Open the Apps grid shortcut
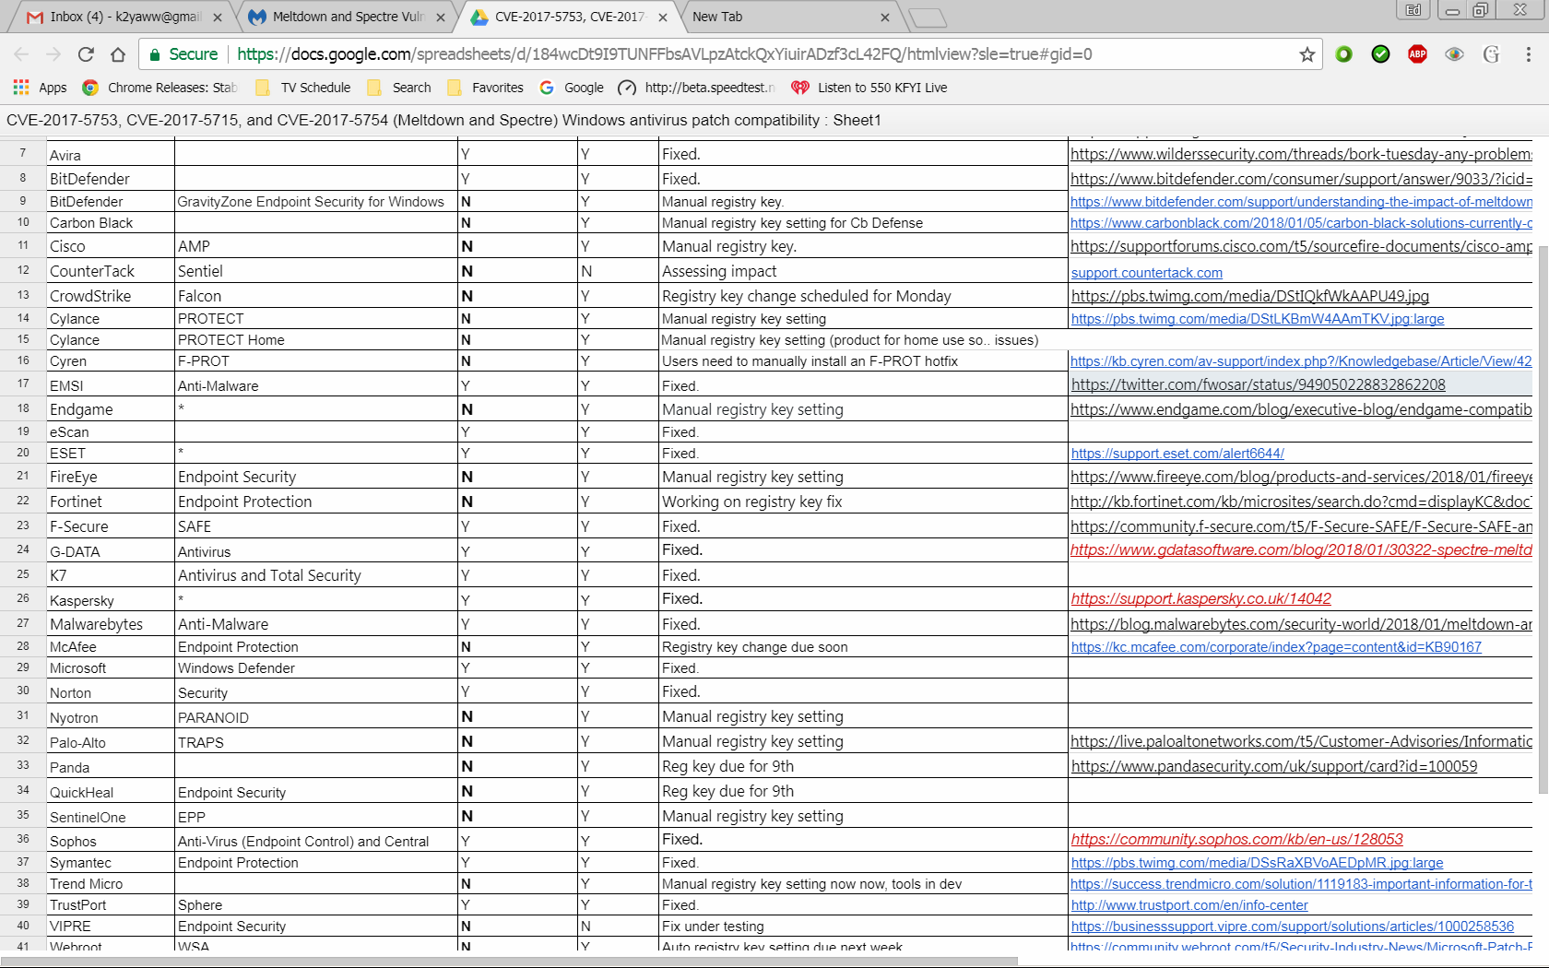 coord(40,88)
